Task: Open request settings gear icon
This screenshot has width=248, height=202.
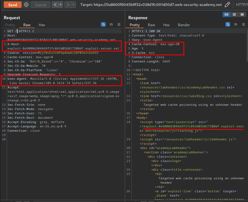Action: (26, 5)
